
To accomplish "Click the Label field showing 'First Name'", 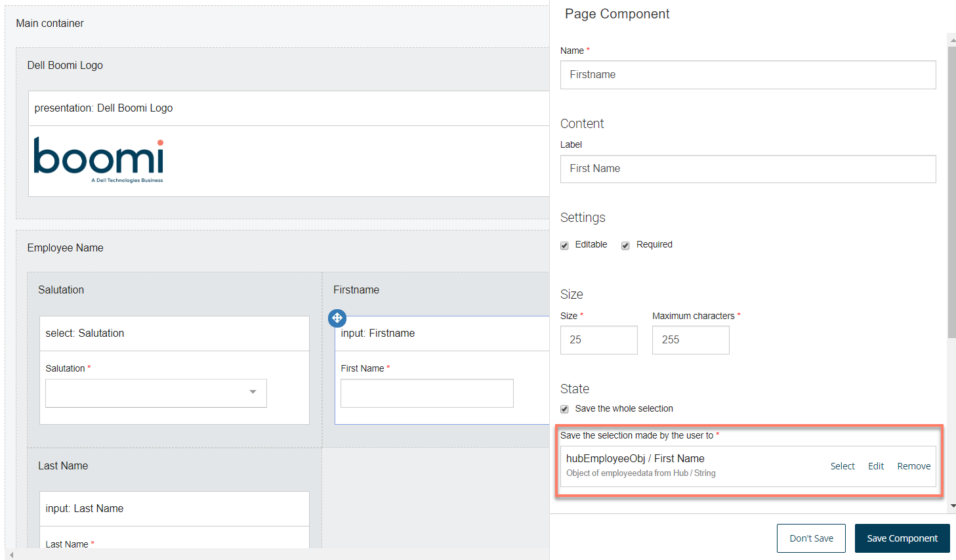I will click(747, 169).
